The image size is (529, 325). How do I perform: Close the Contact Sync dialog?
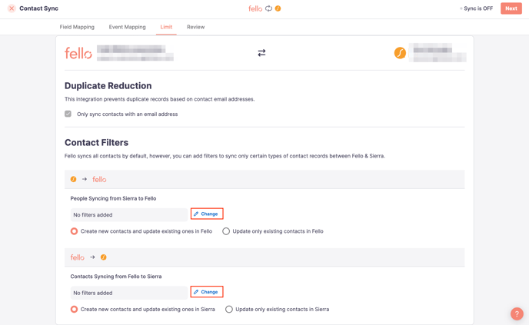12,8
